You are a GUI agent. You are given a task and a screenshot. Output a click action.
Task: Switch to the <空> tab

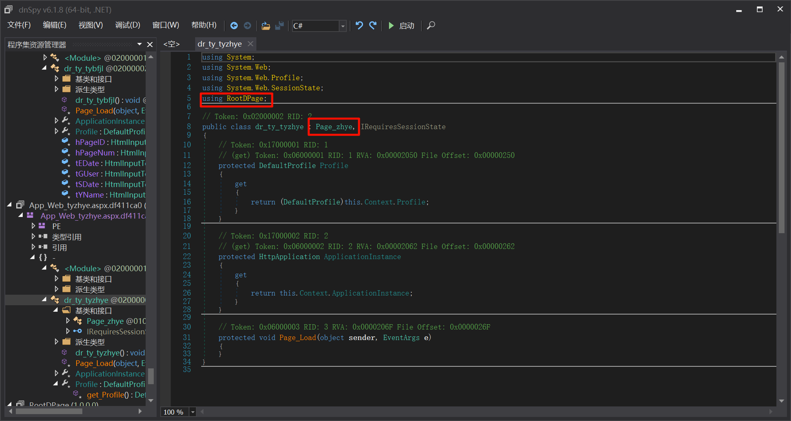click(x=171, y=44)
